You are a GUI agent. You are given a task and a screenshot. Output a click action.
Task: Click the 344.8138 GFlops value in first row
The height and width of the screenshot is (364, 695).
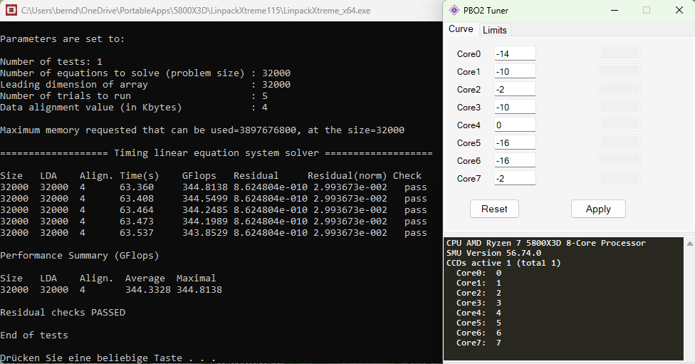[205, 187]
